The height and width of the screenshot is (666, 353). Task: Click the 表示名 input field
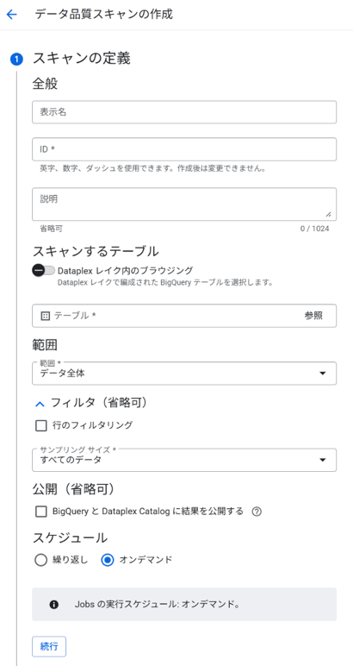pos(184,112)
